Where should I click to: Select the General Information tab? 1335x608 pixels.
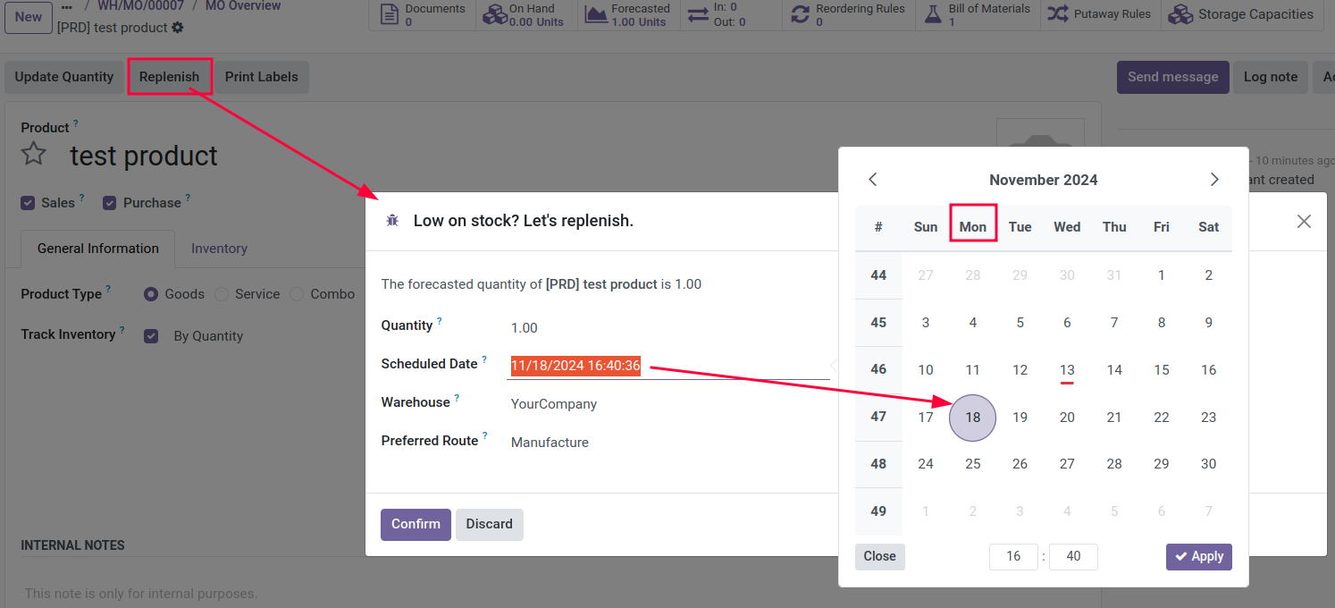click(98, 249)
